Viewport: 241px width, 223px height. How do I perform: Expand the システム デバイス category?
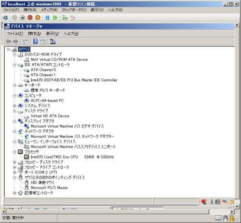pos(14,106)
